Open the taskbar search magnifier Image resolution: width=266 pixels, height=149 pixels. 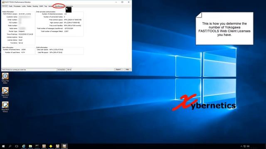[10, 146]
